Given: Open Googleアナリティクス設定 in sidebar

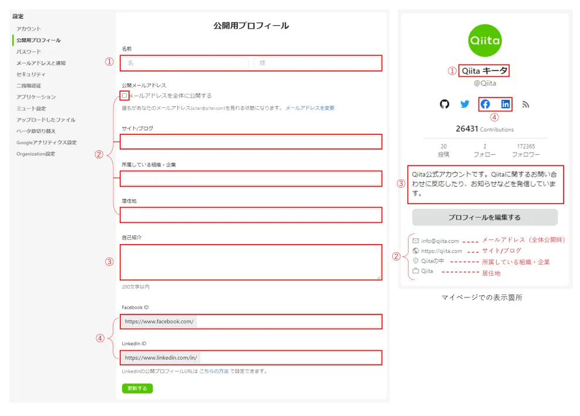Looking at the screenshot, I should tap(46, 143).
